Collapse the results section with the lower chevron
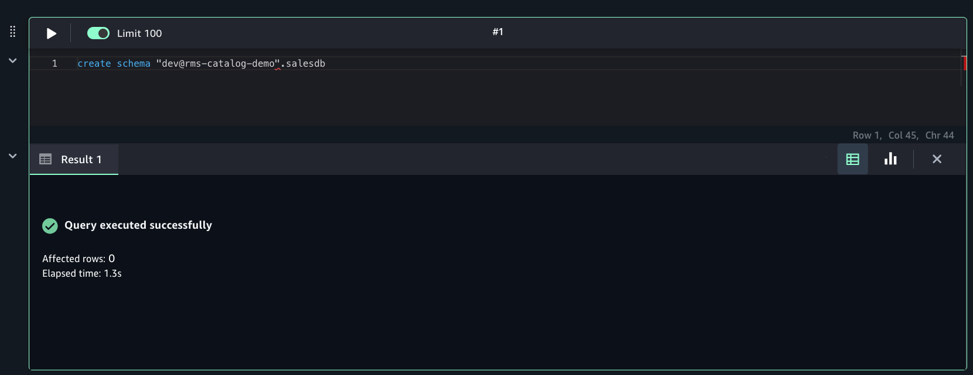Screen dimensions: 973x375 [x=12, y=156]
